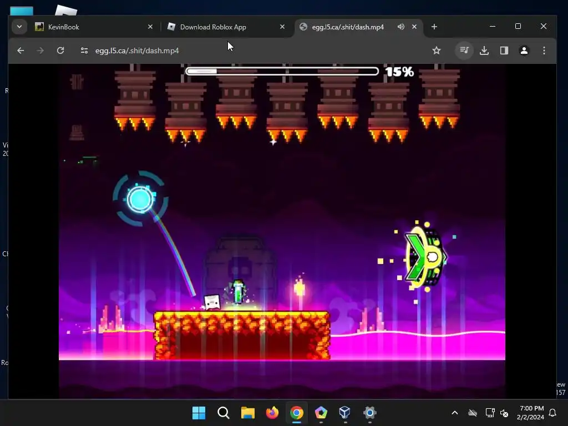Click the white cube player in video
568x426 pixels.
(212, 302)
